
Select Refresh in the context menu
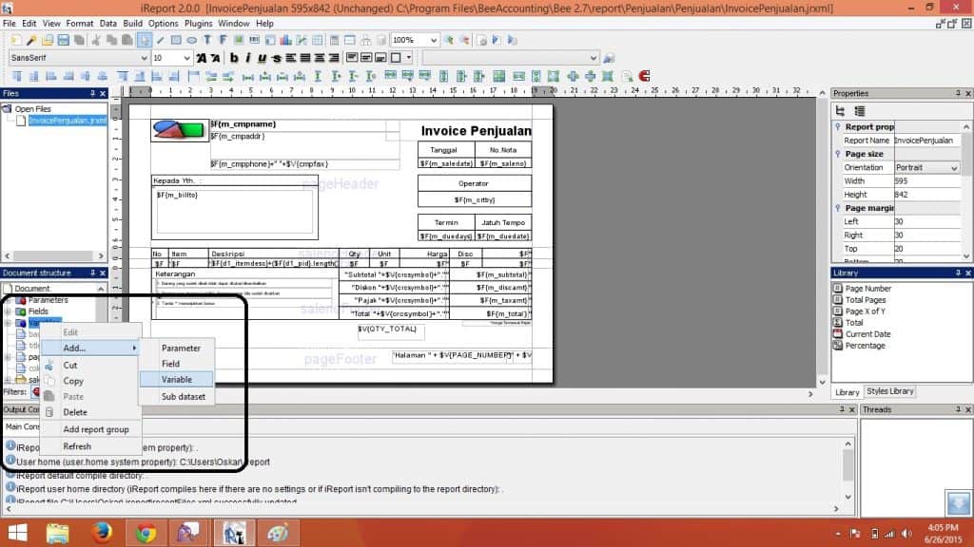pyautogui.click(x=90, y=446)
